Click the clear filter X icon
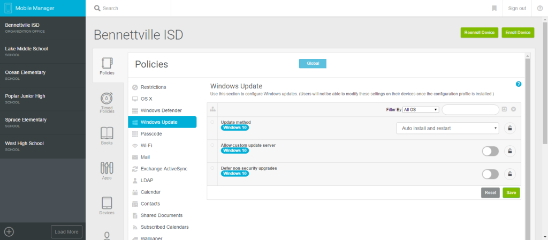The image size is (548, 240). click(x=513, y=109)
